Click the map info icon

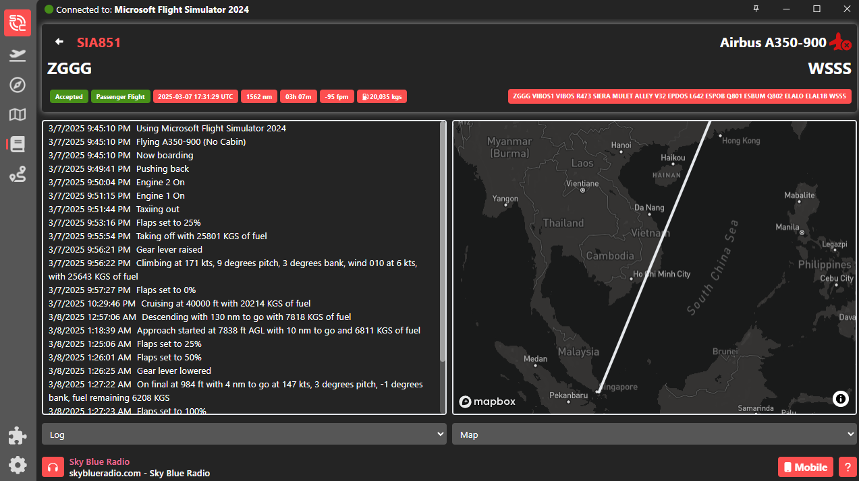(841, 398)
